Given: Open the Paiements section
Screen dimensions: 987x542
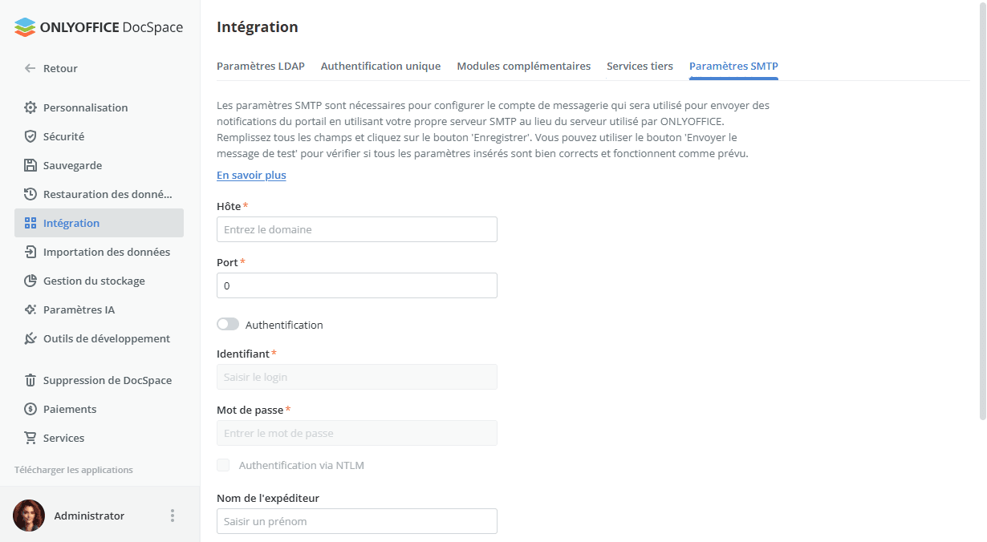Looking at the screenshot, I should pos(67,408).
